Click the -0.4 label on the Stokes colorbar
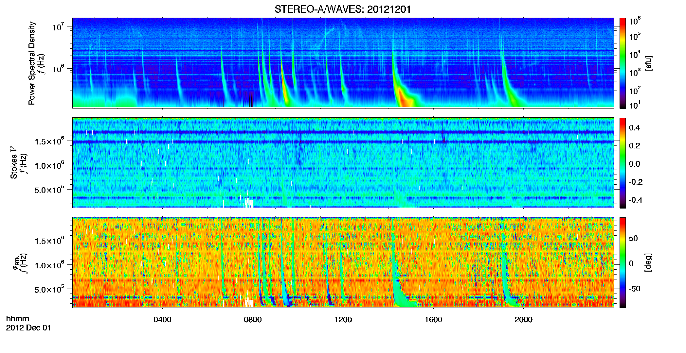Viewport: 686px width, 353px height. (636, 200)
